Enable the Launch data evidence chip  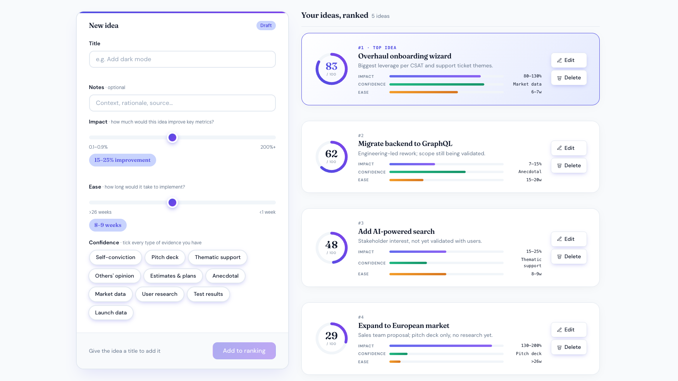pos(111,313)
